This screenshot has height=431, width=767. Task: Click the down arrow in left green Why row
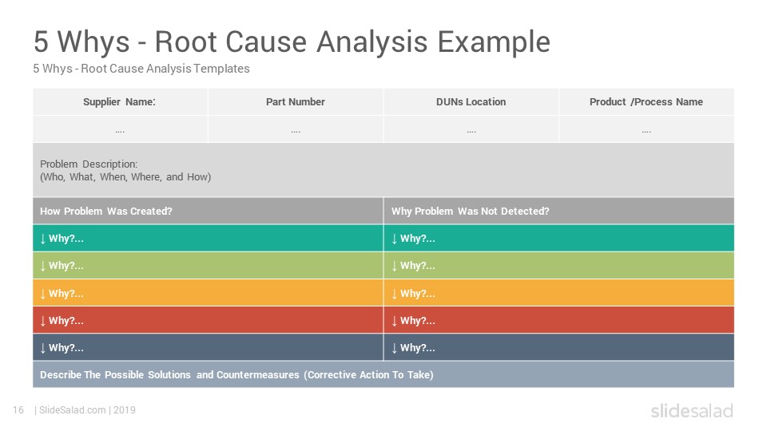click(x=43, y=266)
